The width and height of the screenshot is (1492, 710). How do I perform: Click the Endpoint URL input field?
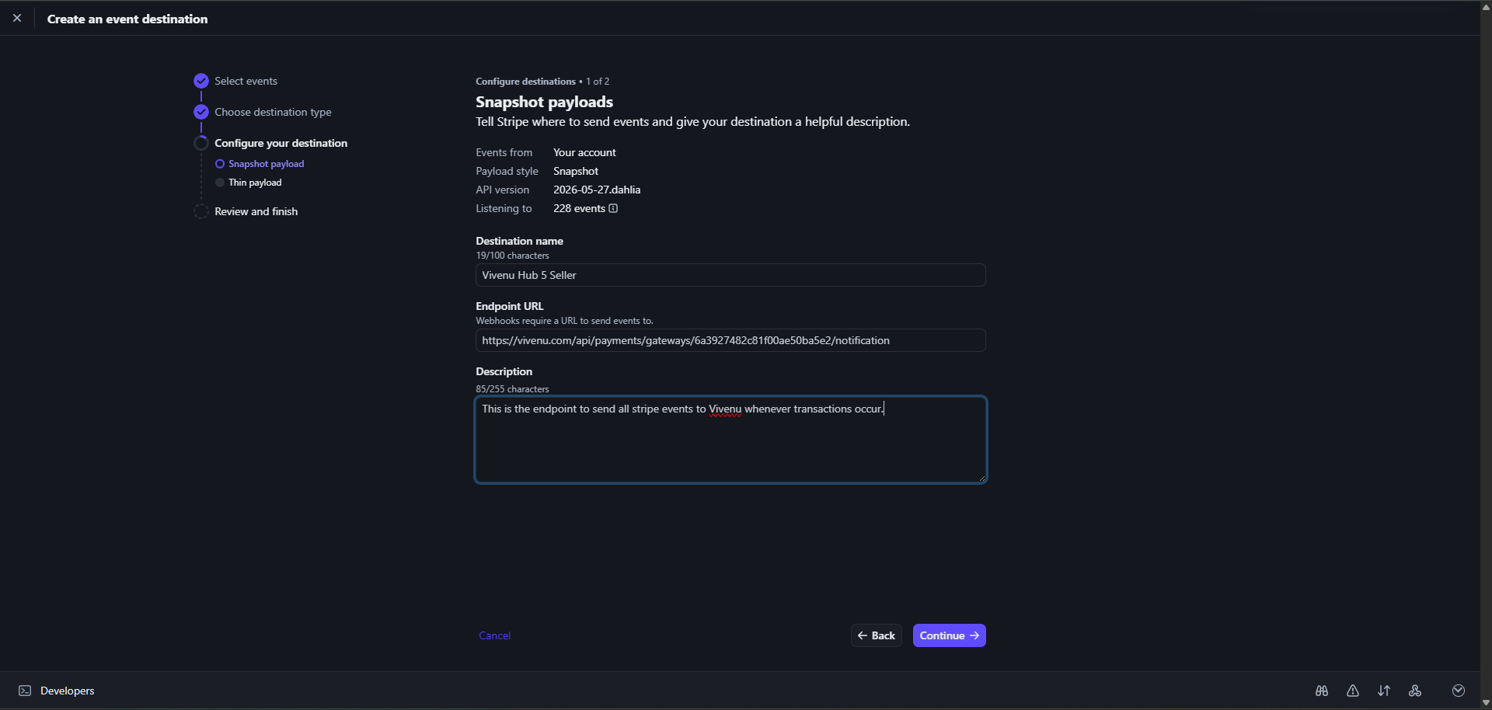pos(730,340)
